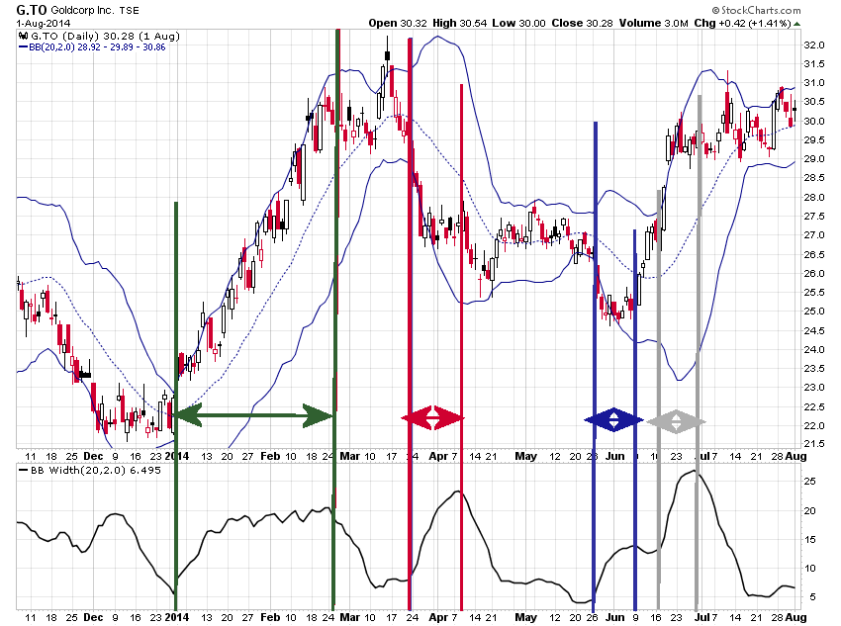Click the 30.0 price axis label
The image size is (841, 626).
(814, 121)
